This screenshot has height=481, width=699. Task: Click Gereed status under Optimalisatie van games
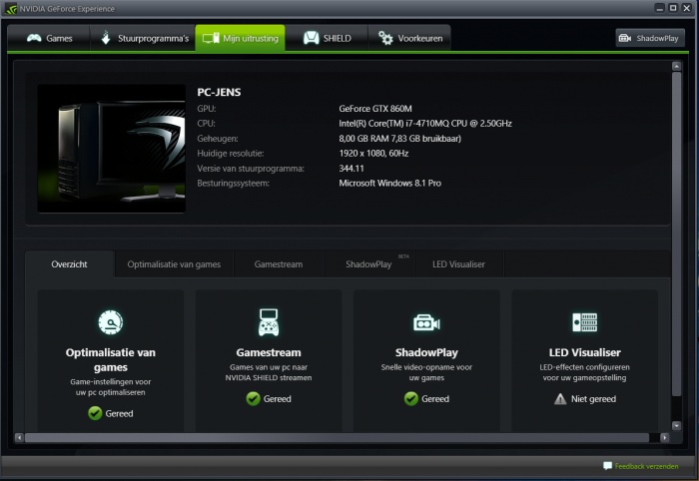click(119, 414)
